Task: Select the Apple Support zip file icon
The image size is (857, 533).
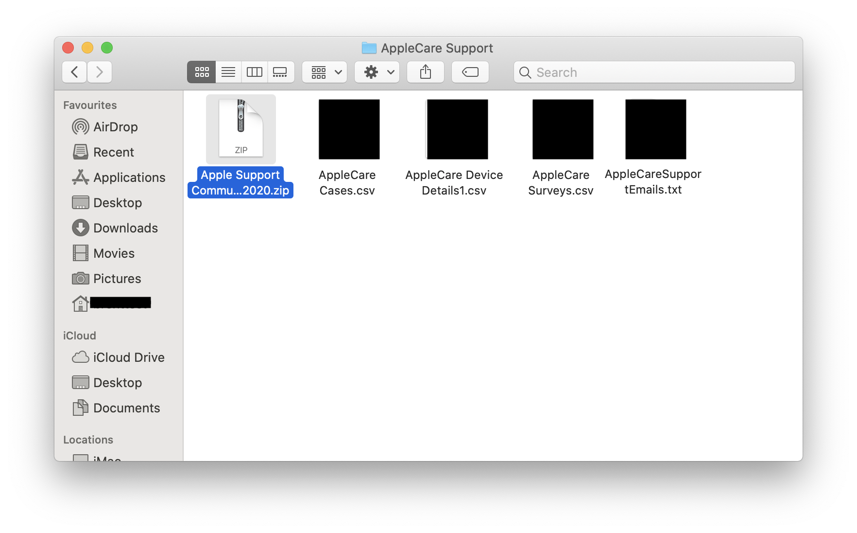Action: click(241, 129)
